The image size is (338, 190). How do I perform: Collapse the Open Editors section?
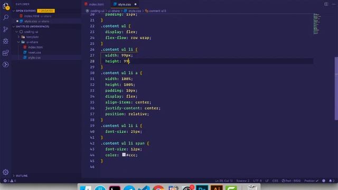(x=14, y=11)
